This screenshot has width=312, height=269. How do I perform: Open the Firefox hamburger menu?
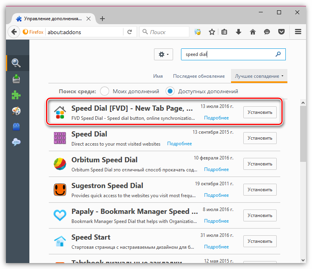click(298, 32)
